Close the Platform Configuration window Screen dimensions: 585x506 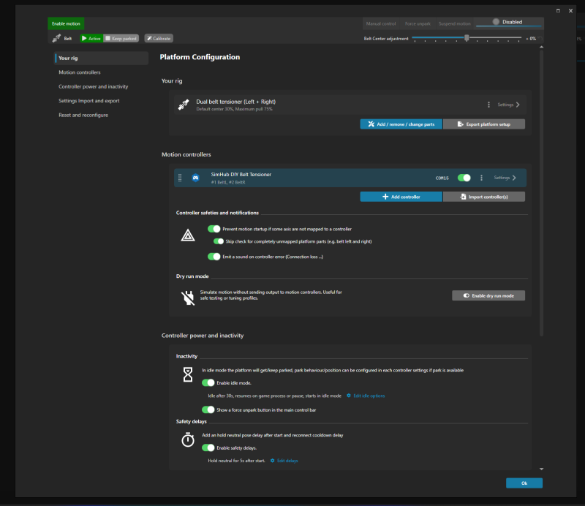(x=570, y=11)
